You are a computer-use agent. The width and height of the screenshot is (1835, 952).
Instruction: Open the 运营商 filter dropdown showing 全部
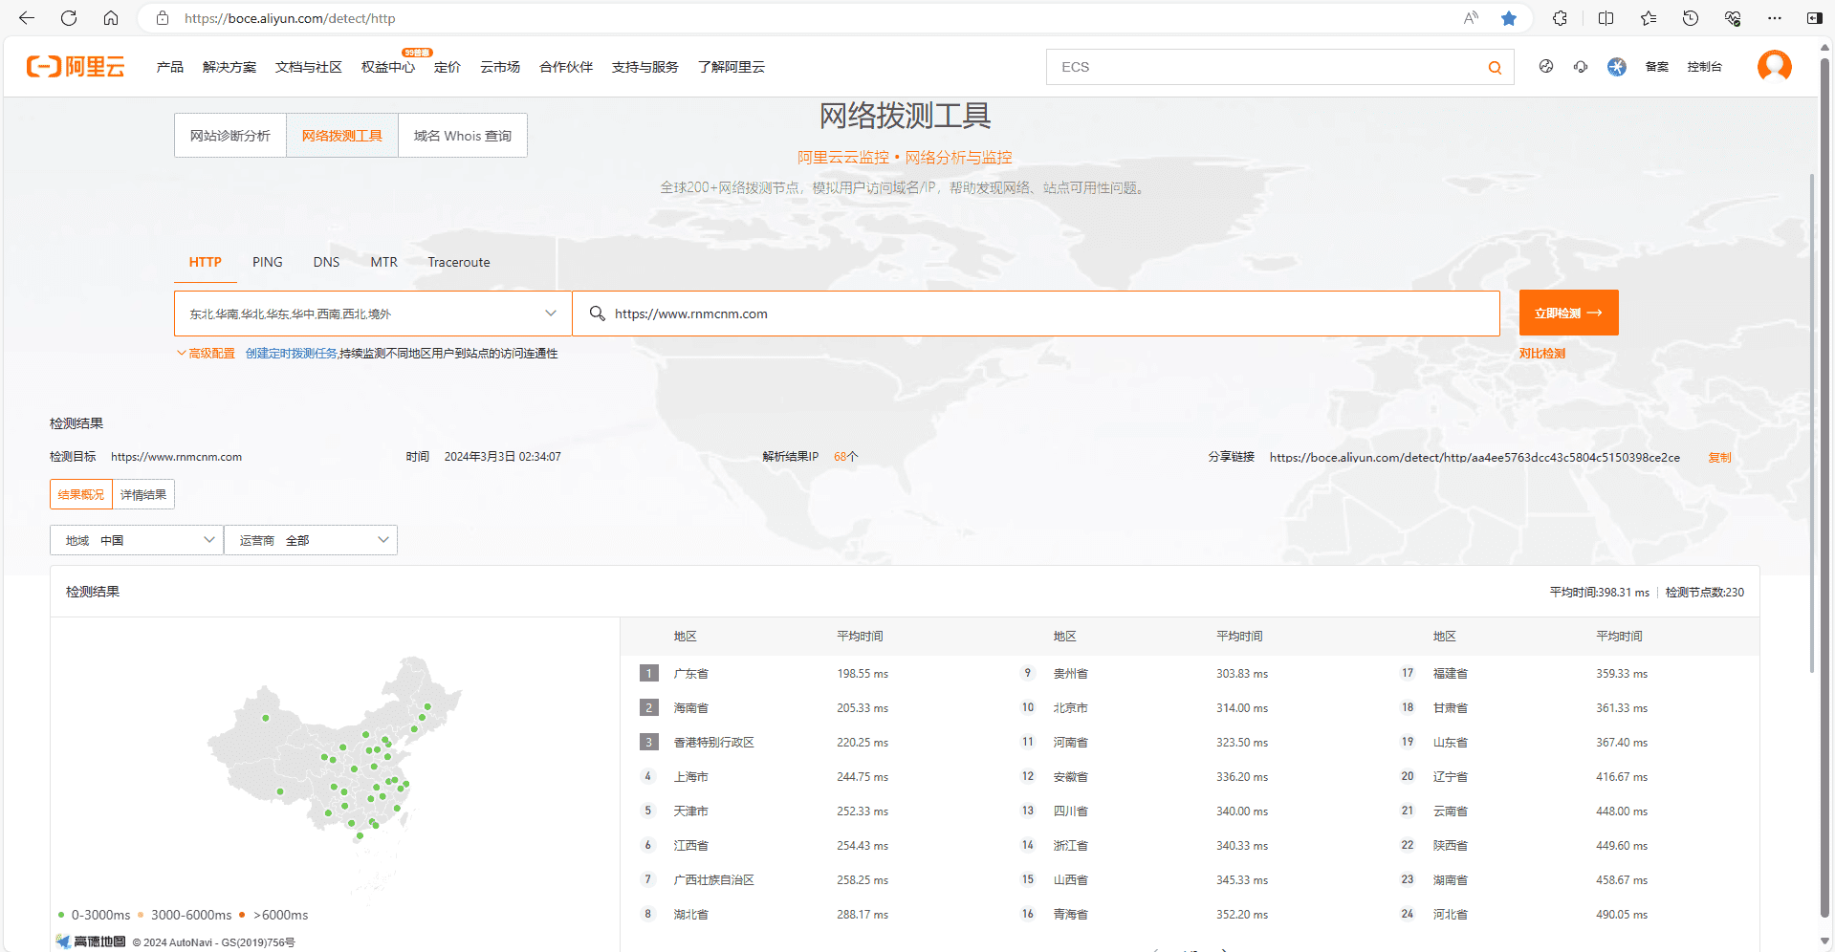[310, 539]
